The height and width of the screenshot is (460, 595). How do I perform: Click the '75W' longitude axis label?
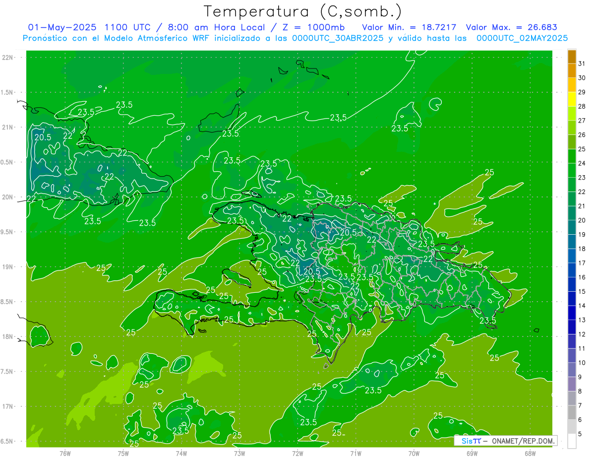tap(123, 453)
